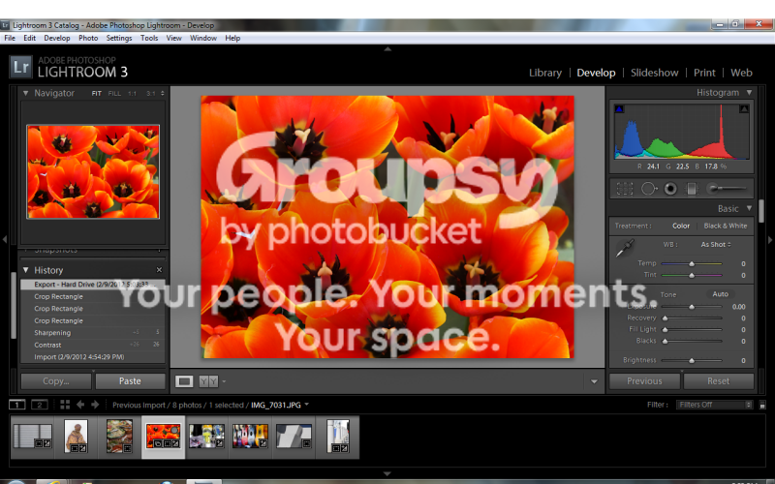Open the Develop menu
The image size is (775, 484).
coord(57,38)
